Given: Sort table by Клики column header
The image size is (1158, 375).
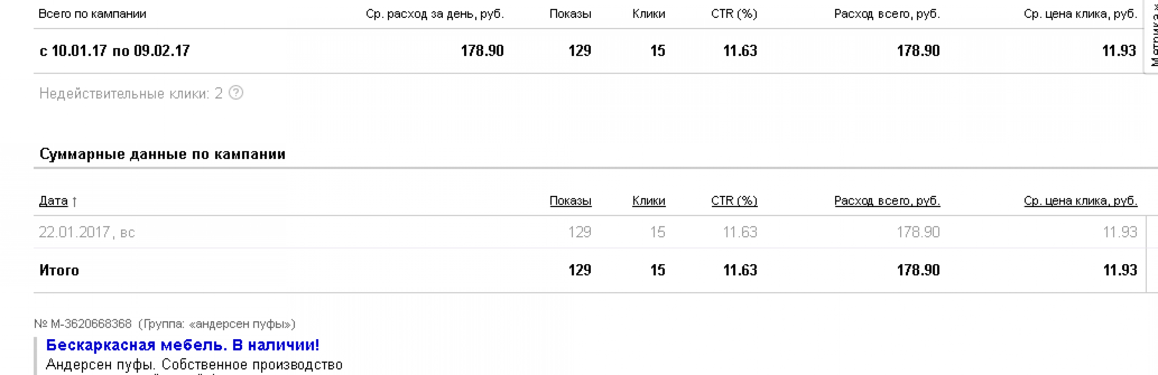Looking at the screenshot, I should (x=648, y=201).
